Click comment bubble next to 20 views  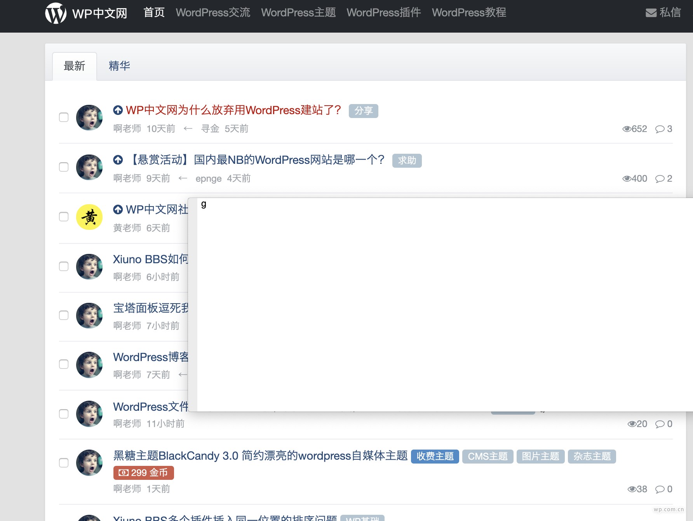coord(660,424)
